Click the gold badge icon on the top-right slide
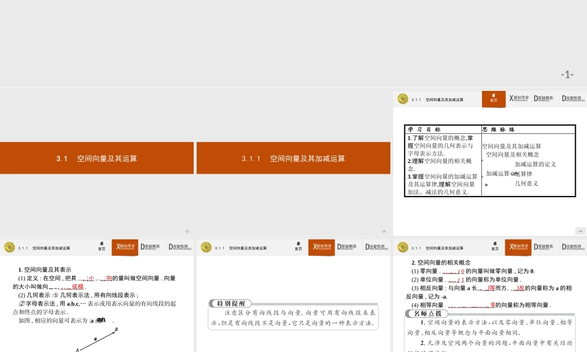Screen dimensions: 587x352 click(x=403, y=99)
